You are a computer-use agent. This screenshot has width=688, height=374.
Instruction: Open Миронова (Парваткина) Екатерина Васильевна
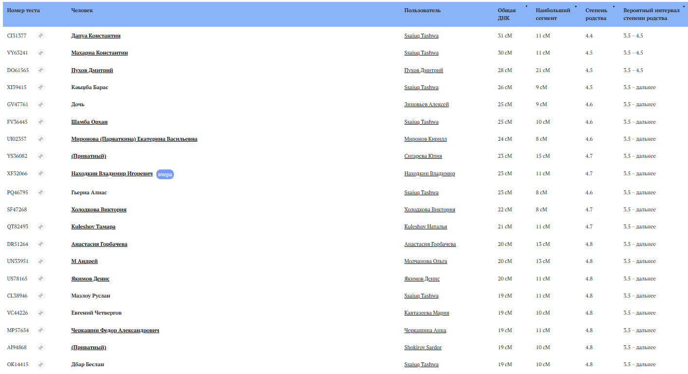134,139
